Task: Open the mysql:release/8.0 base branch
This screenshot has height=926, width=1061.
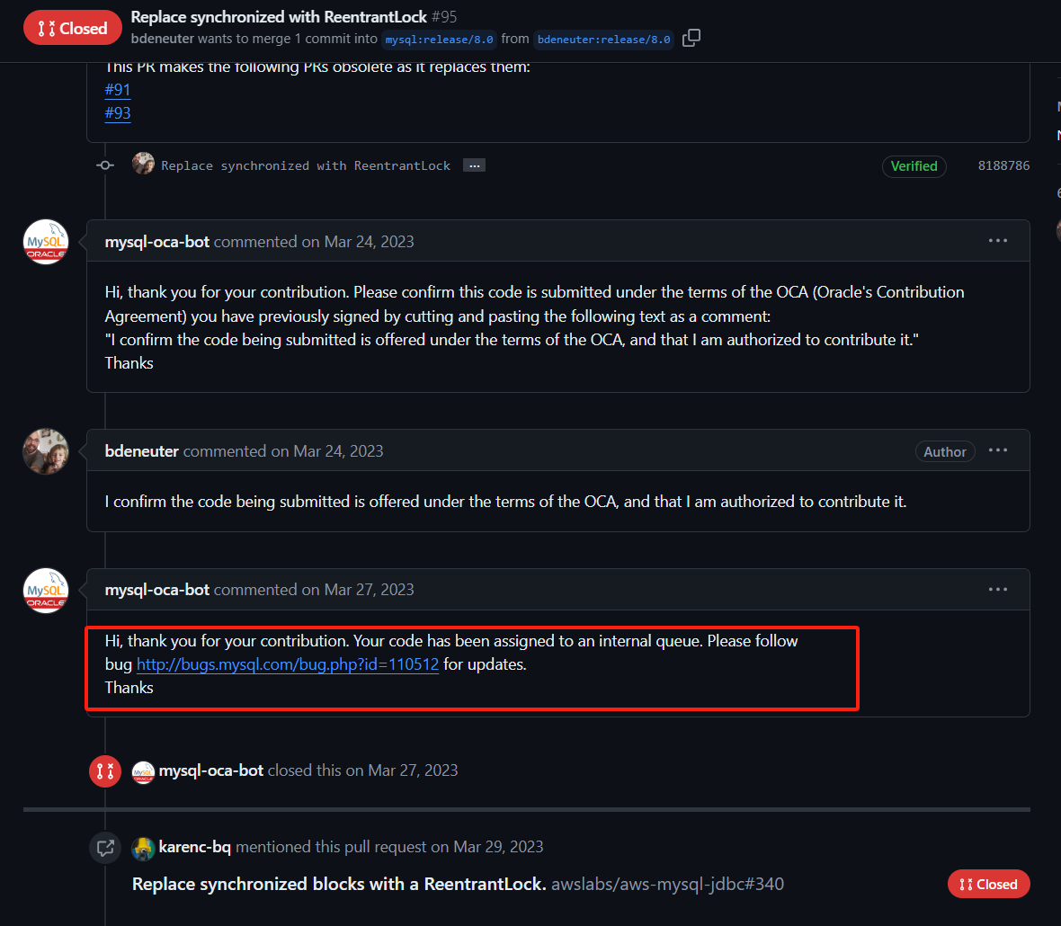Action: 439,40
